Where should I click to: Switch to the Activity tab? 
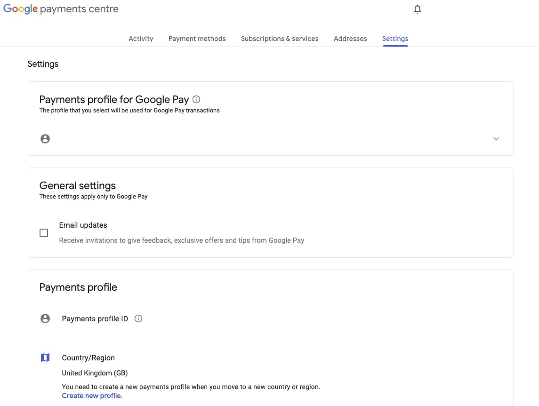coord(141,39)
